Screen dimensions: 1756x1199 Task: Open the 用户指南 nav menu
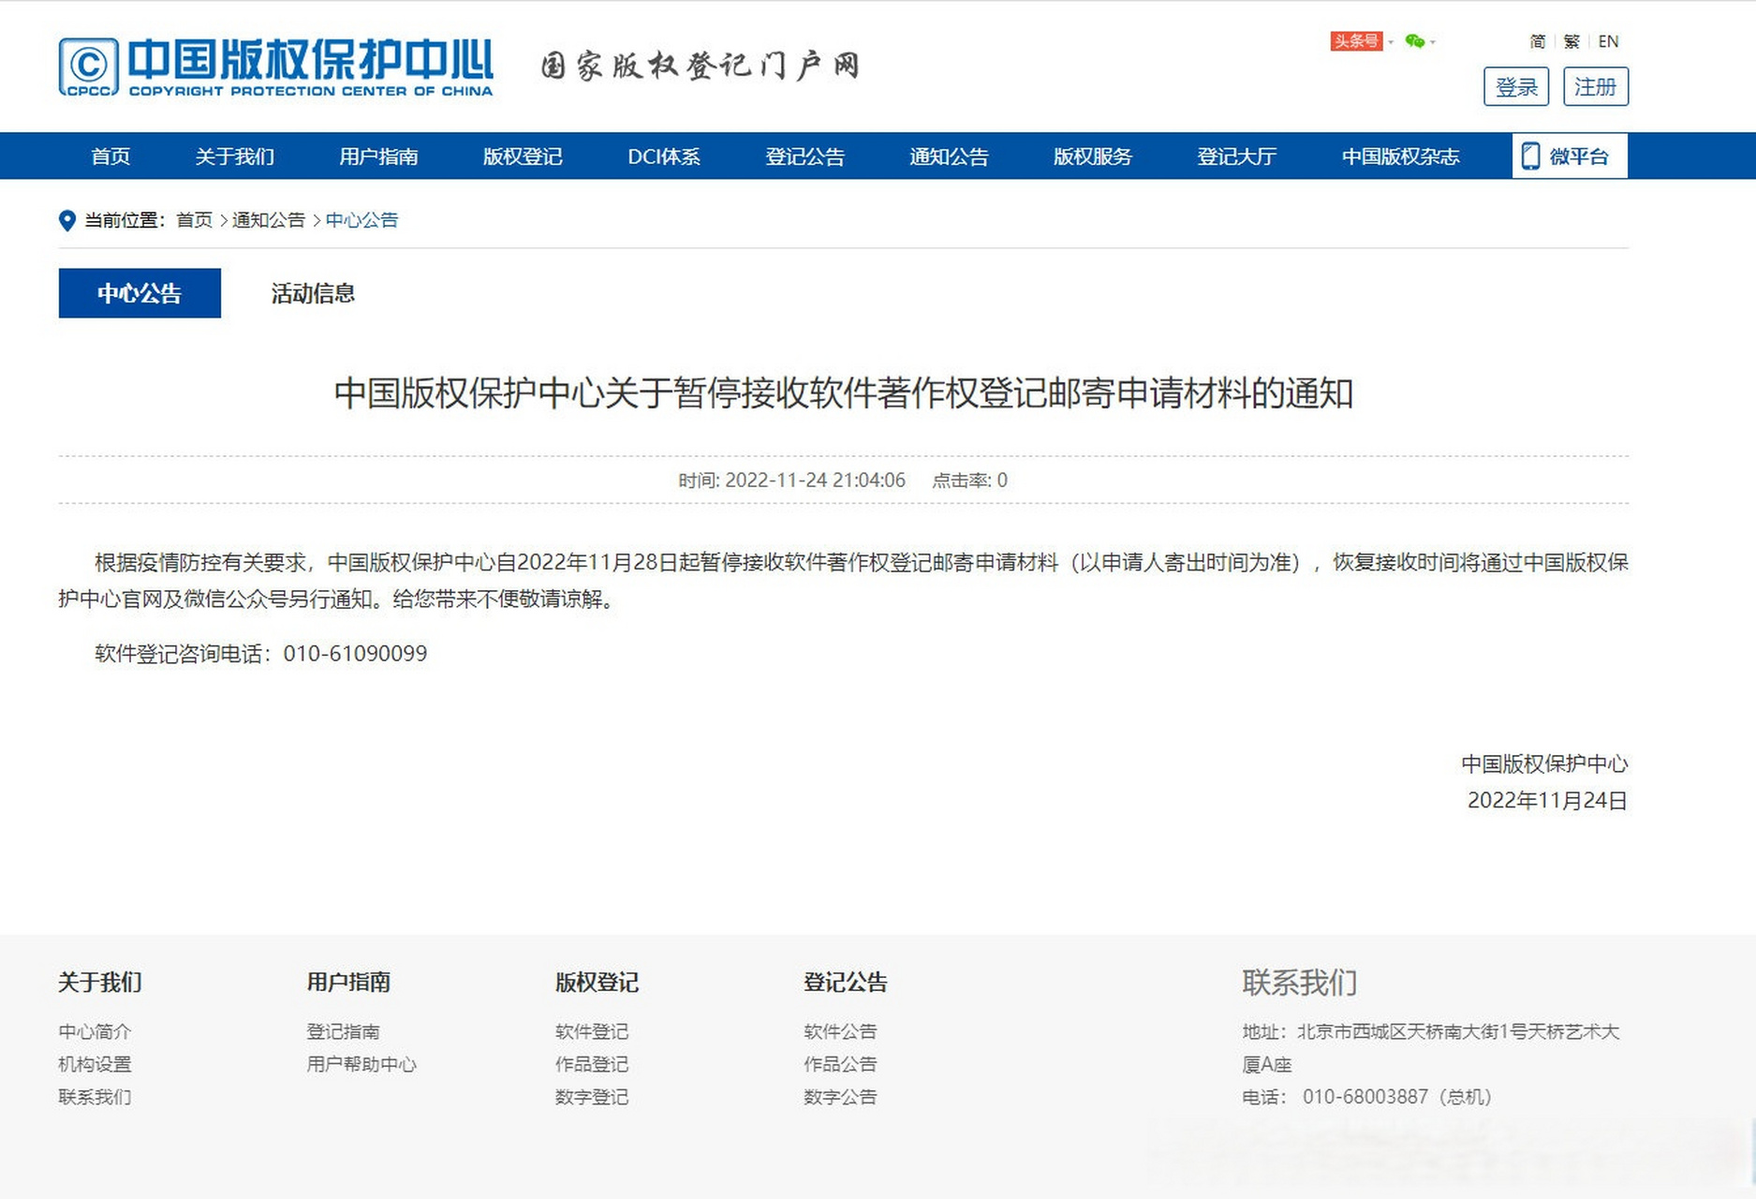(378, 156)
